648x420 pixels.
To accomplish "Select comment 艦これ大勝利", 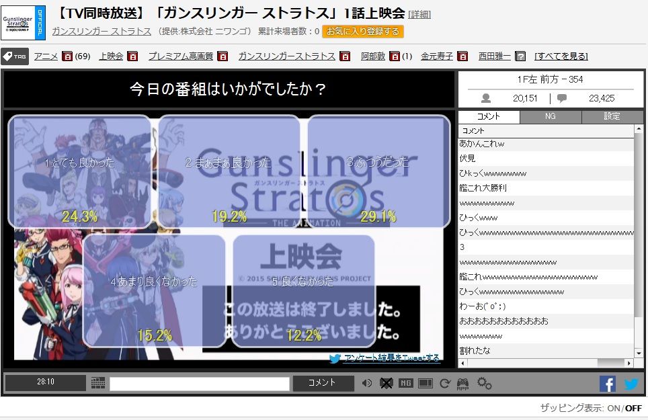I will click(546, 188).
